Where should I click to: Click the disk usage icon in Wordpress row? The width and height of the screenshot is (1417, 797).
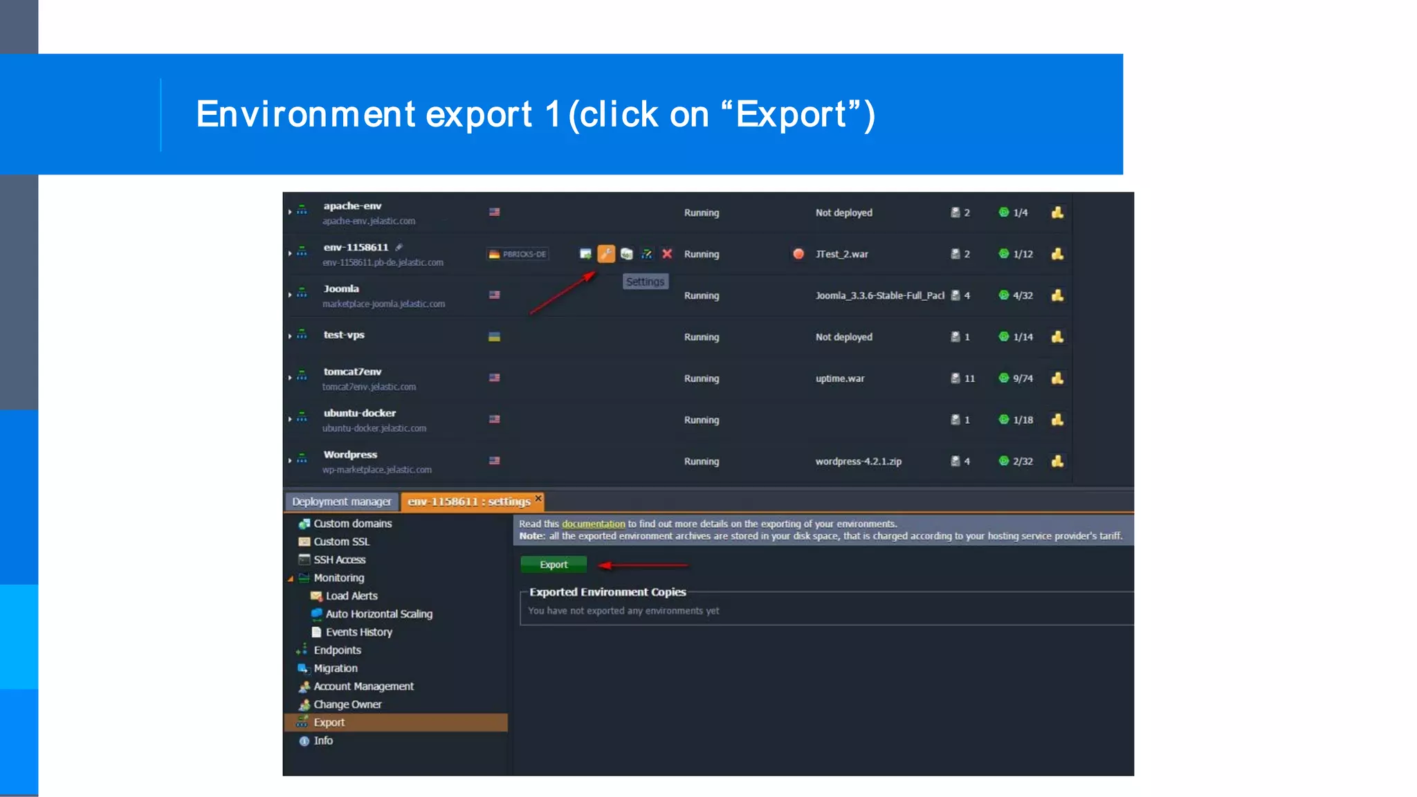956,461
